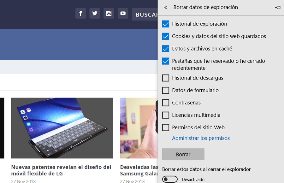Open the Facebook icon in the header
Viewport: 284px width, 183px height.
[x=80, y=13]
